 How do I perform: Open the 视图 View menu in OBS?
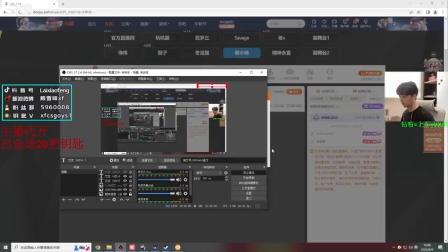(x=92, y=79)
